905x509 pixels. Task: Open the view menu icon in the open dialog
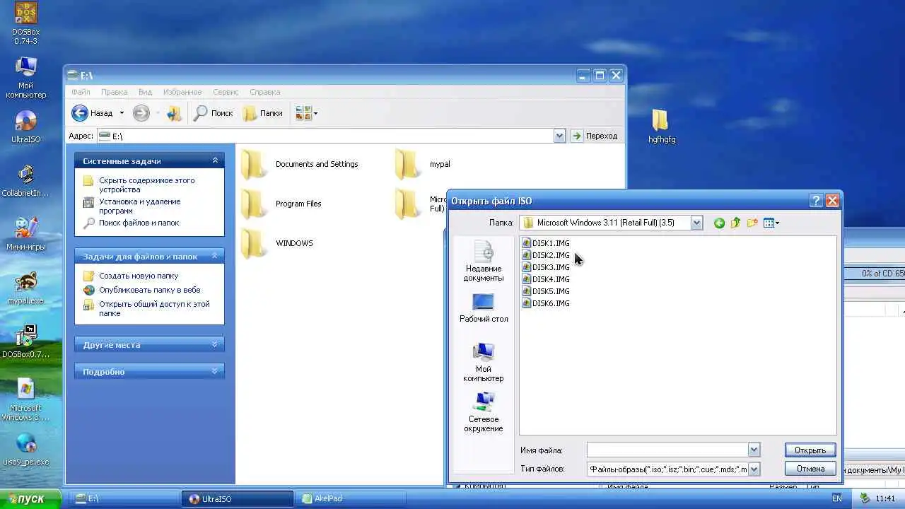[771, 223]
